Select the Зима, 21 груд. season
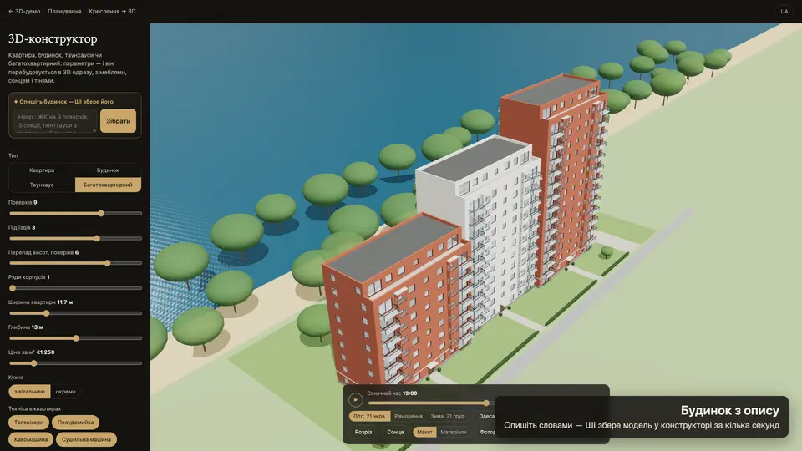The width and height of the screenshot is (802, 451). click(x=448, y=416)
